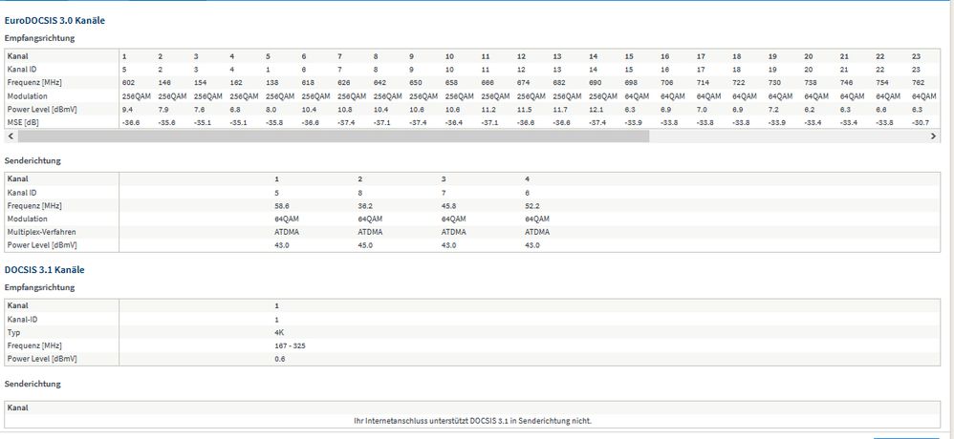Click frequency value 146

point(164,83)
